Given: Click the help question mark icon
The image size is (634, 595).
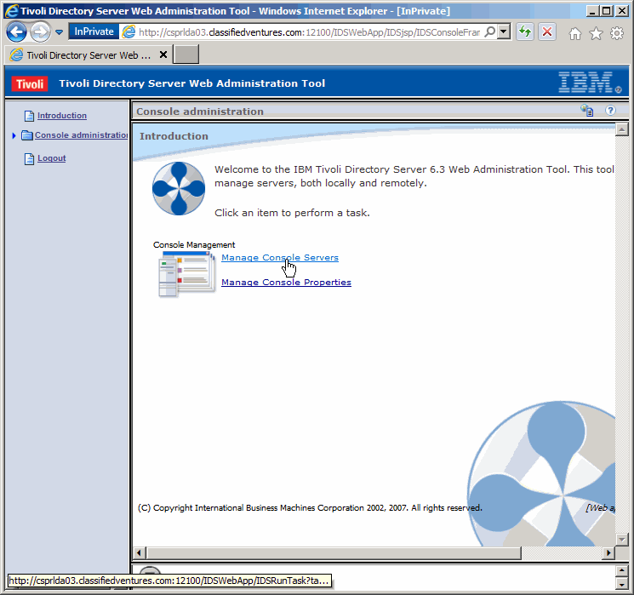Looking at the screenshot, I should [610, 111].
